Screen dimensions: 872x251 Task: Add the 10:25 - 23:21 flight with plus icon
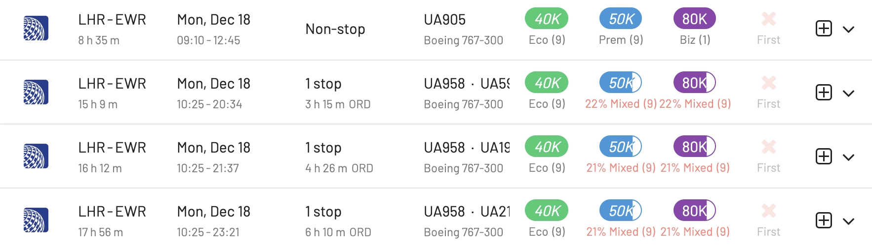click(x=824, y=220)
